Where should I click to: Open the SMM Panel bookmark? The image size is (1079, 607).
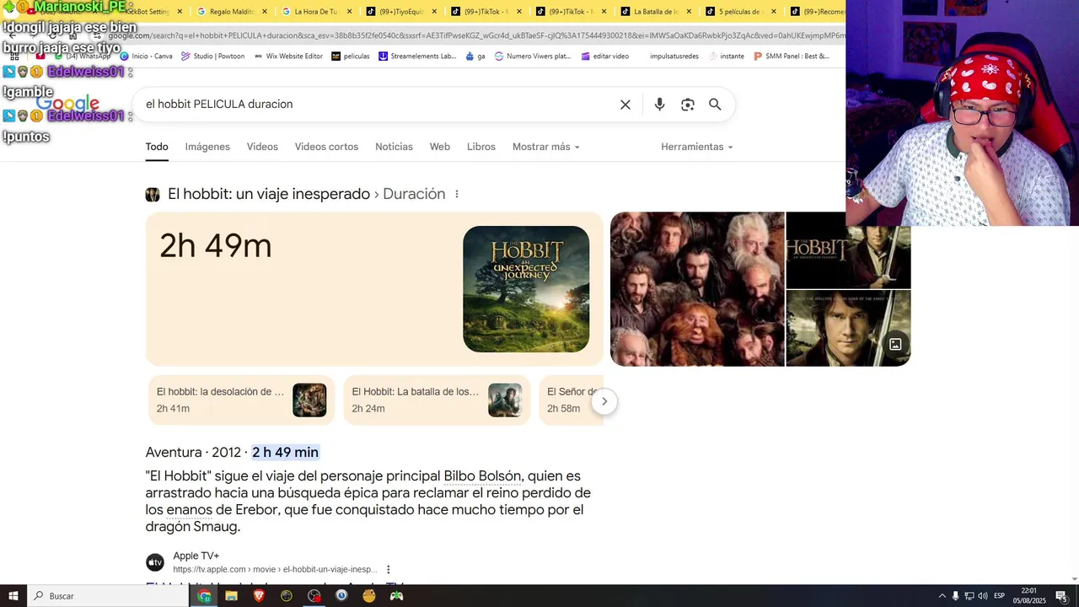click(x=792, y=56)
